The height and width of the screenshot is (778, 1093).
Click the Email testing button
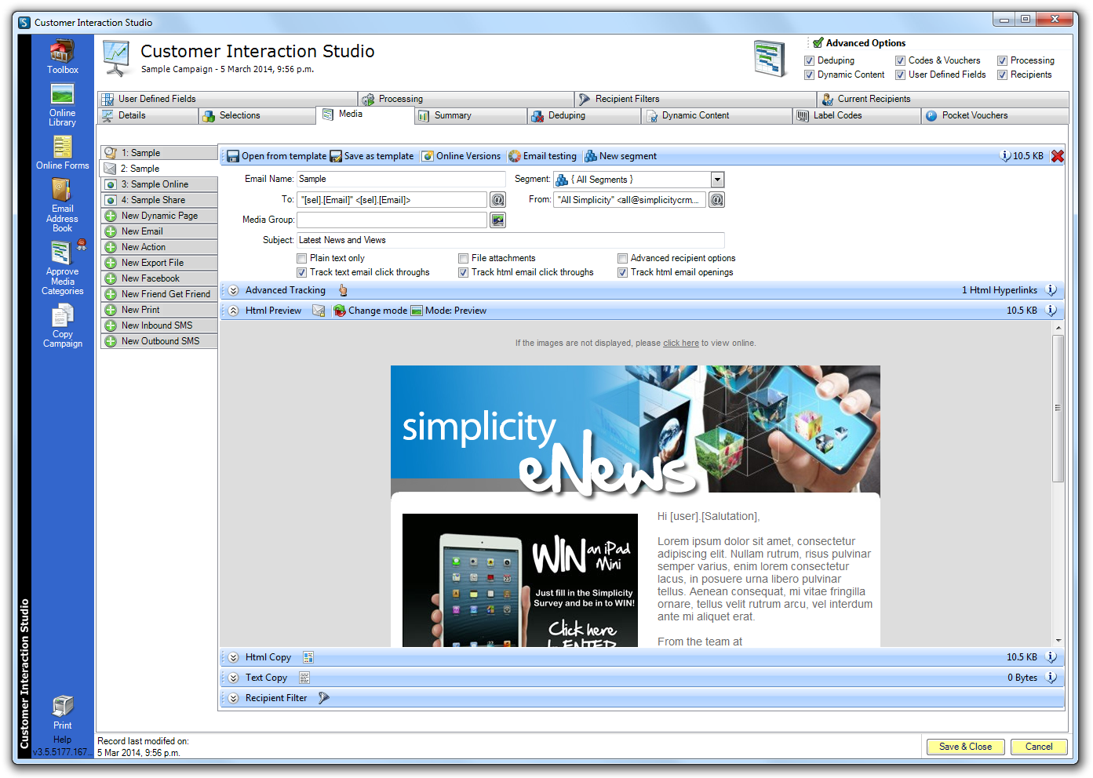pos(542,156)
